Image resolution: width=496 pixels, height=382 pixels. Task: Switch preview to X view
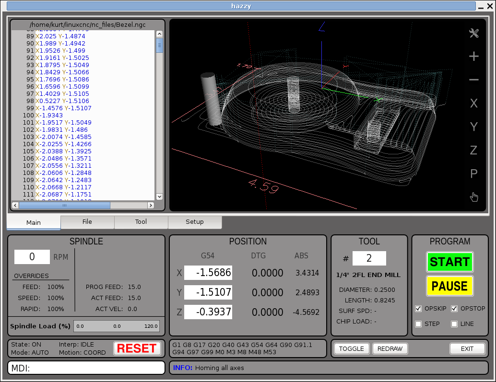[x=473, y=103]
